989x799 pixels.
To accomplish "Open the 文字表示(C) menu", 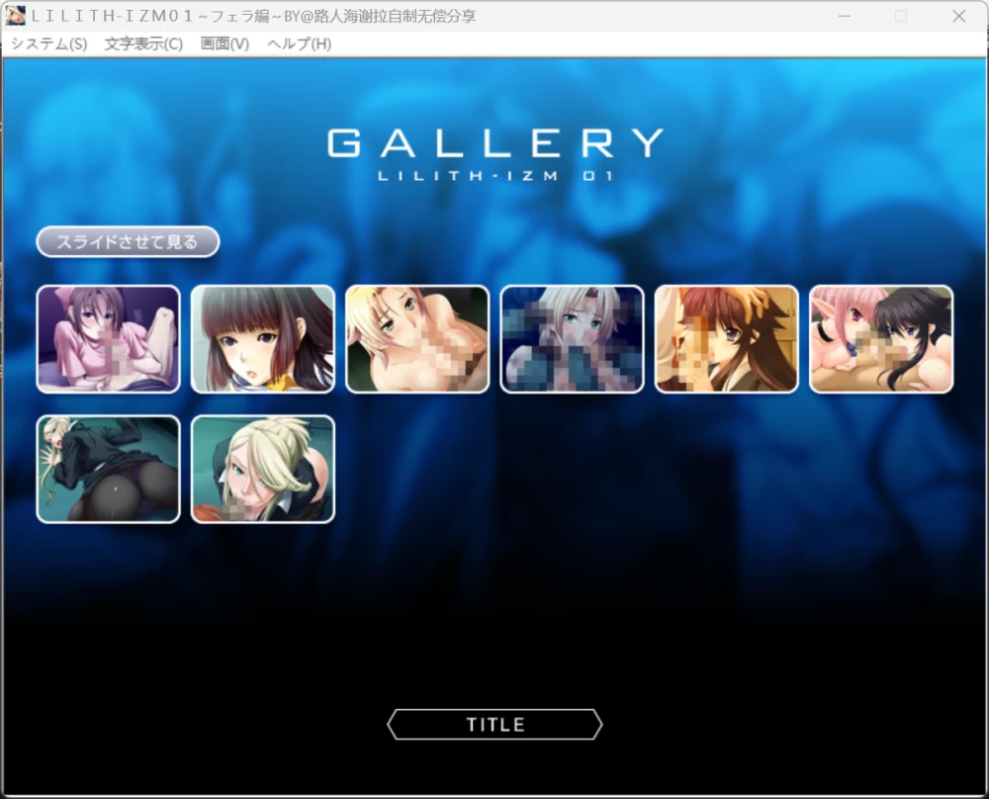I will (143, 44).
